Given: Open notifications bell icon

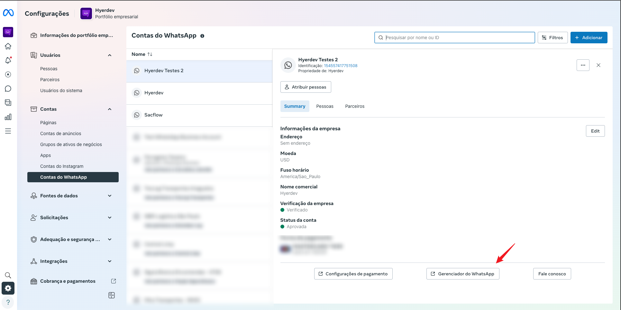Looking at the screenshot, I should 8,60.
